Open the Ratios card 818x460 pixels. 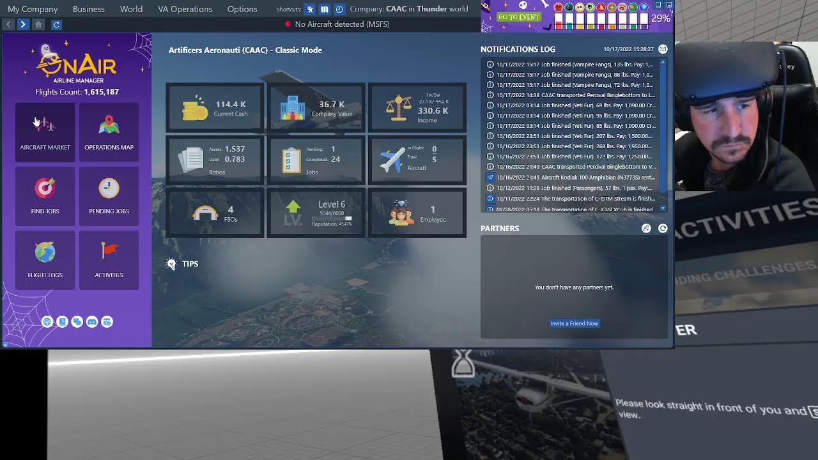[x=215, y=160]
